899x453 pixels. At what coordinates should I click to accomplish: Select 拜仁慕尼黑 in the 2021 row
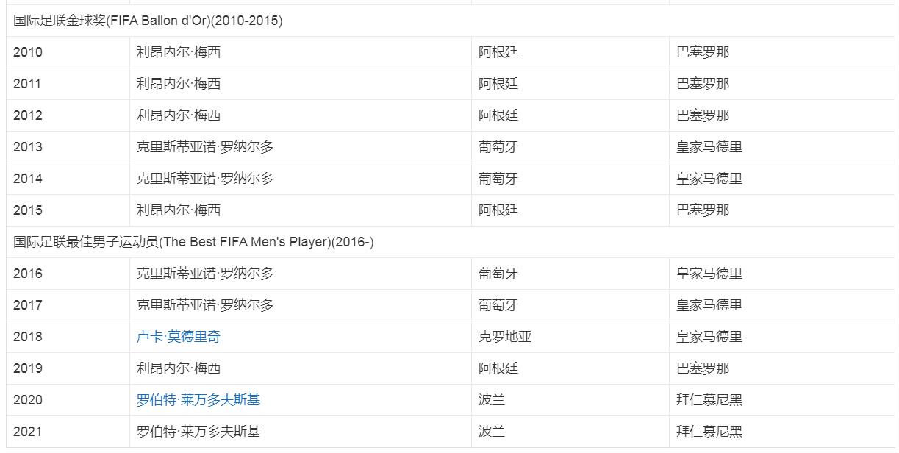(x=709, y=432)
